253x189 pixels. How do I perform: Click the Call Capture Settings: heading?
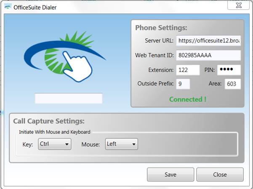[x=49, y=121]
